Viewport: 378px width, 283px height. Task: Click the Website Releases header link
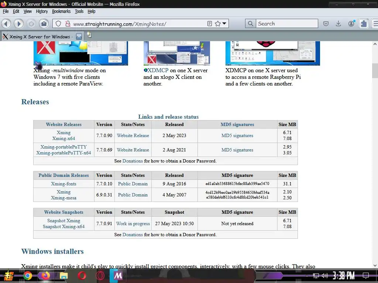tap(63, 125)
